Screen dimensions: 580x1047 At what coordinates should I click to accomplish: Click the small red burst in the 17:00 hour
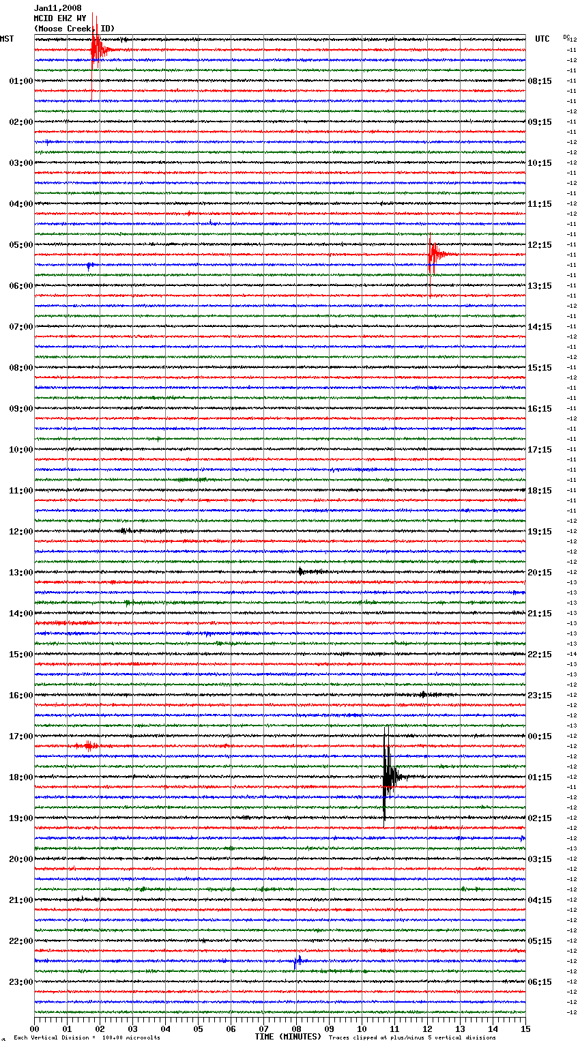89,746
